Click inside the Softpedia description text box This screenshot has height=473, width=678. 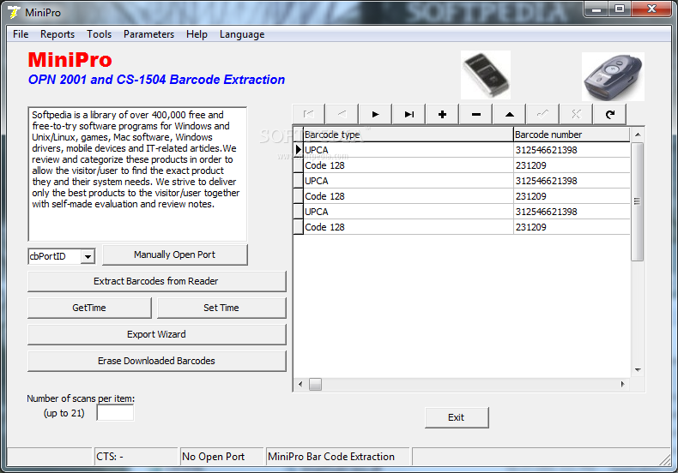point(137,174)
